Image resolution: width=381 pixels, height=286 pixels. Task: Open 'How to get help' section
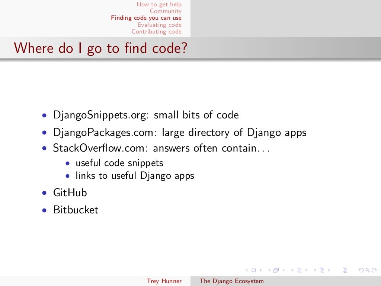point(159,4)
